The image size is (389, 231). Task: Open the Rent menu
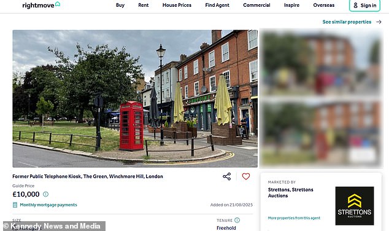[x=144, y=5]
